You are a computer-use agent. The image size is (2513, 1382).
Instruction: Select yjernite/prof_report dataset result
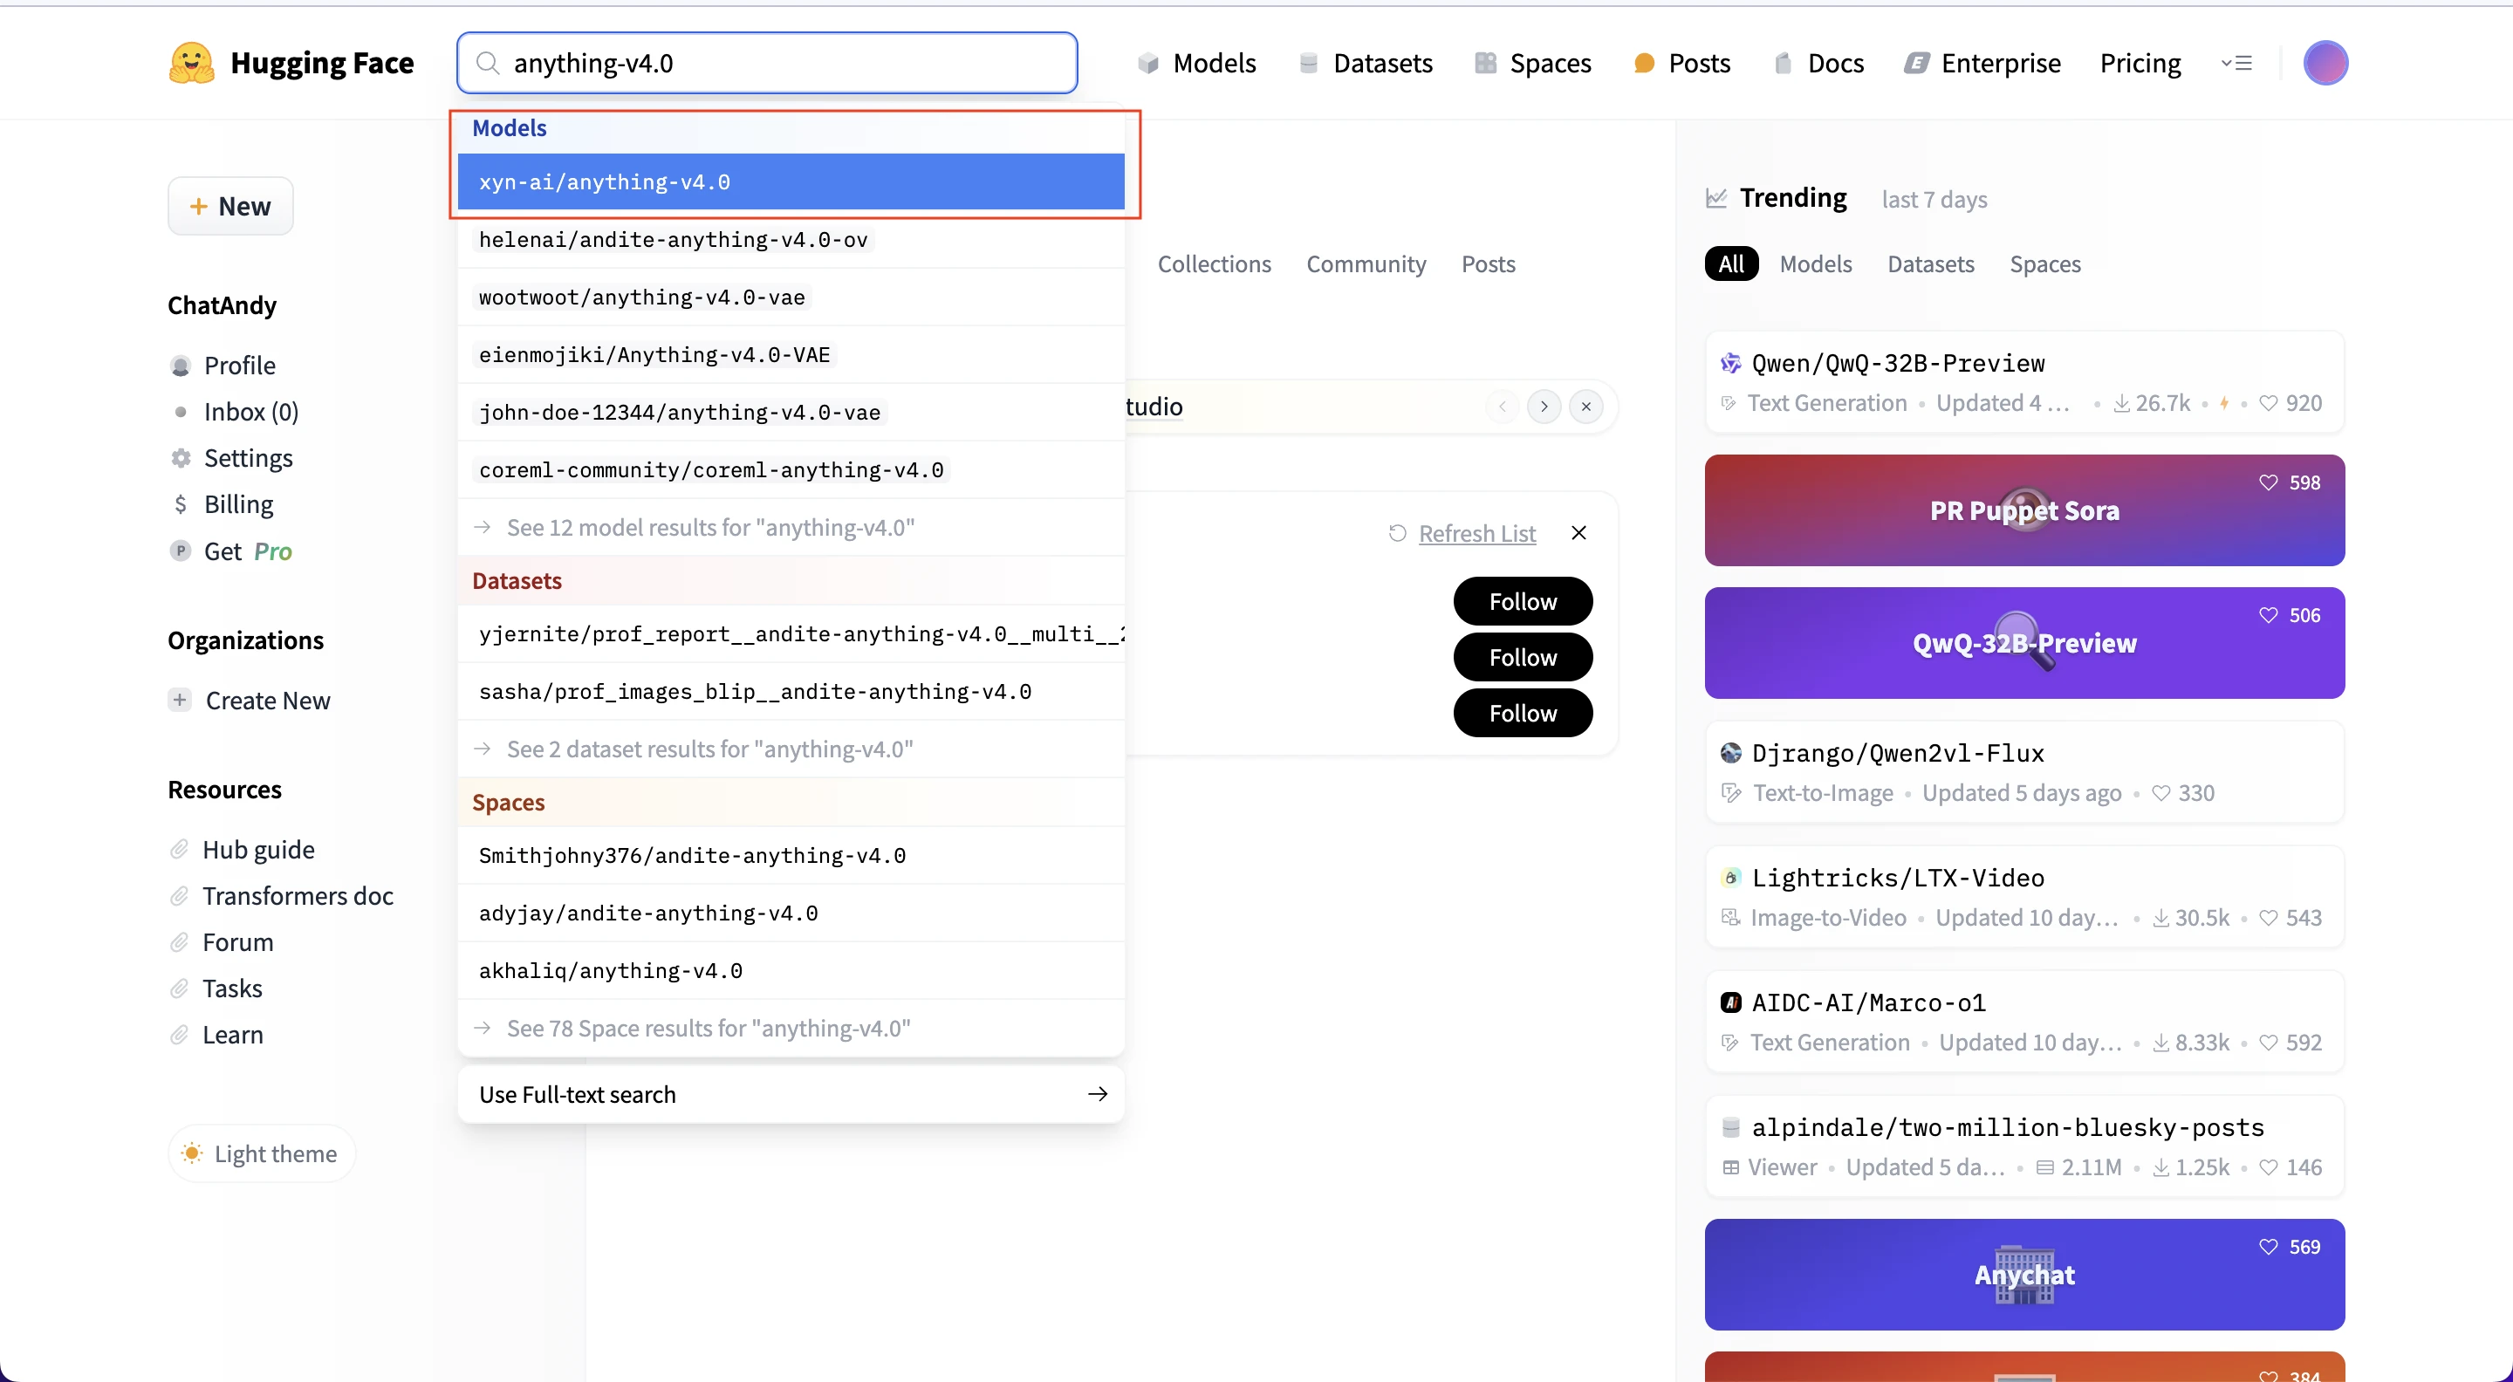[791, 634]
